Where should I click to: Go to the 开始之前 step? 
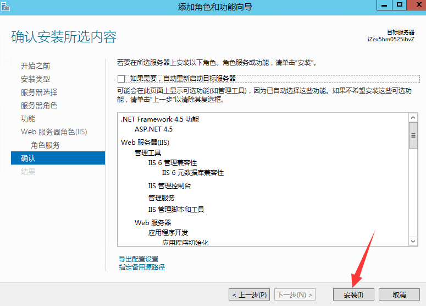point(35,65)
